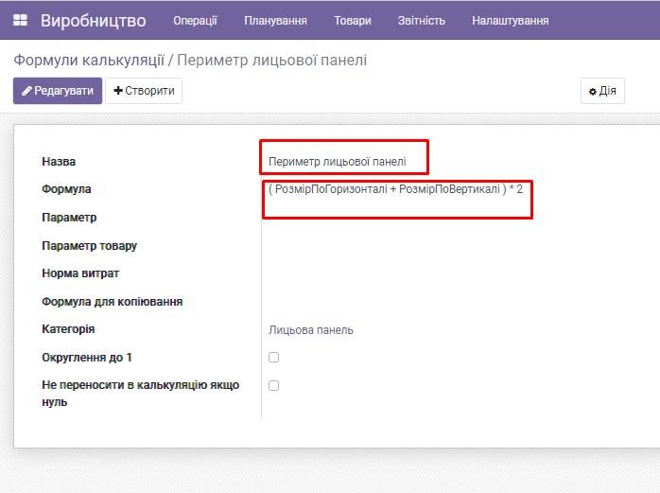Click the Виробництво app title
The width and height of the screenshot is (660, 493).
(x=93, y=21)
